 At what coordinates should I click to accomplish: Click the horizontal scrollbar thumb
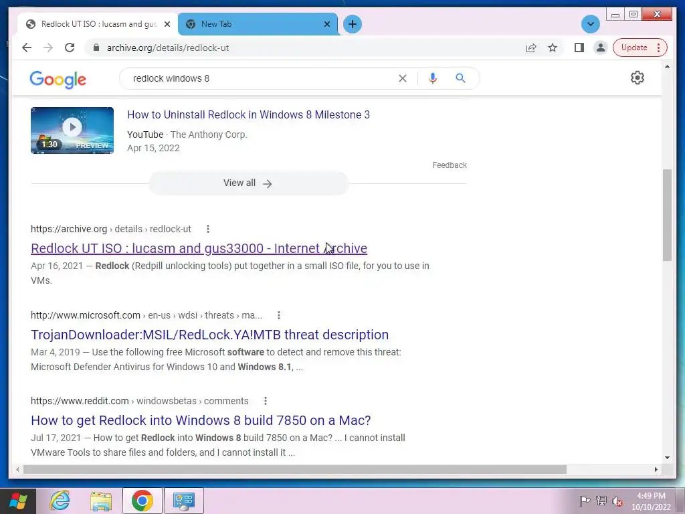294,469
